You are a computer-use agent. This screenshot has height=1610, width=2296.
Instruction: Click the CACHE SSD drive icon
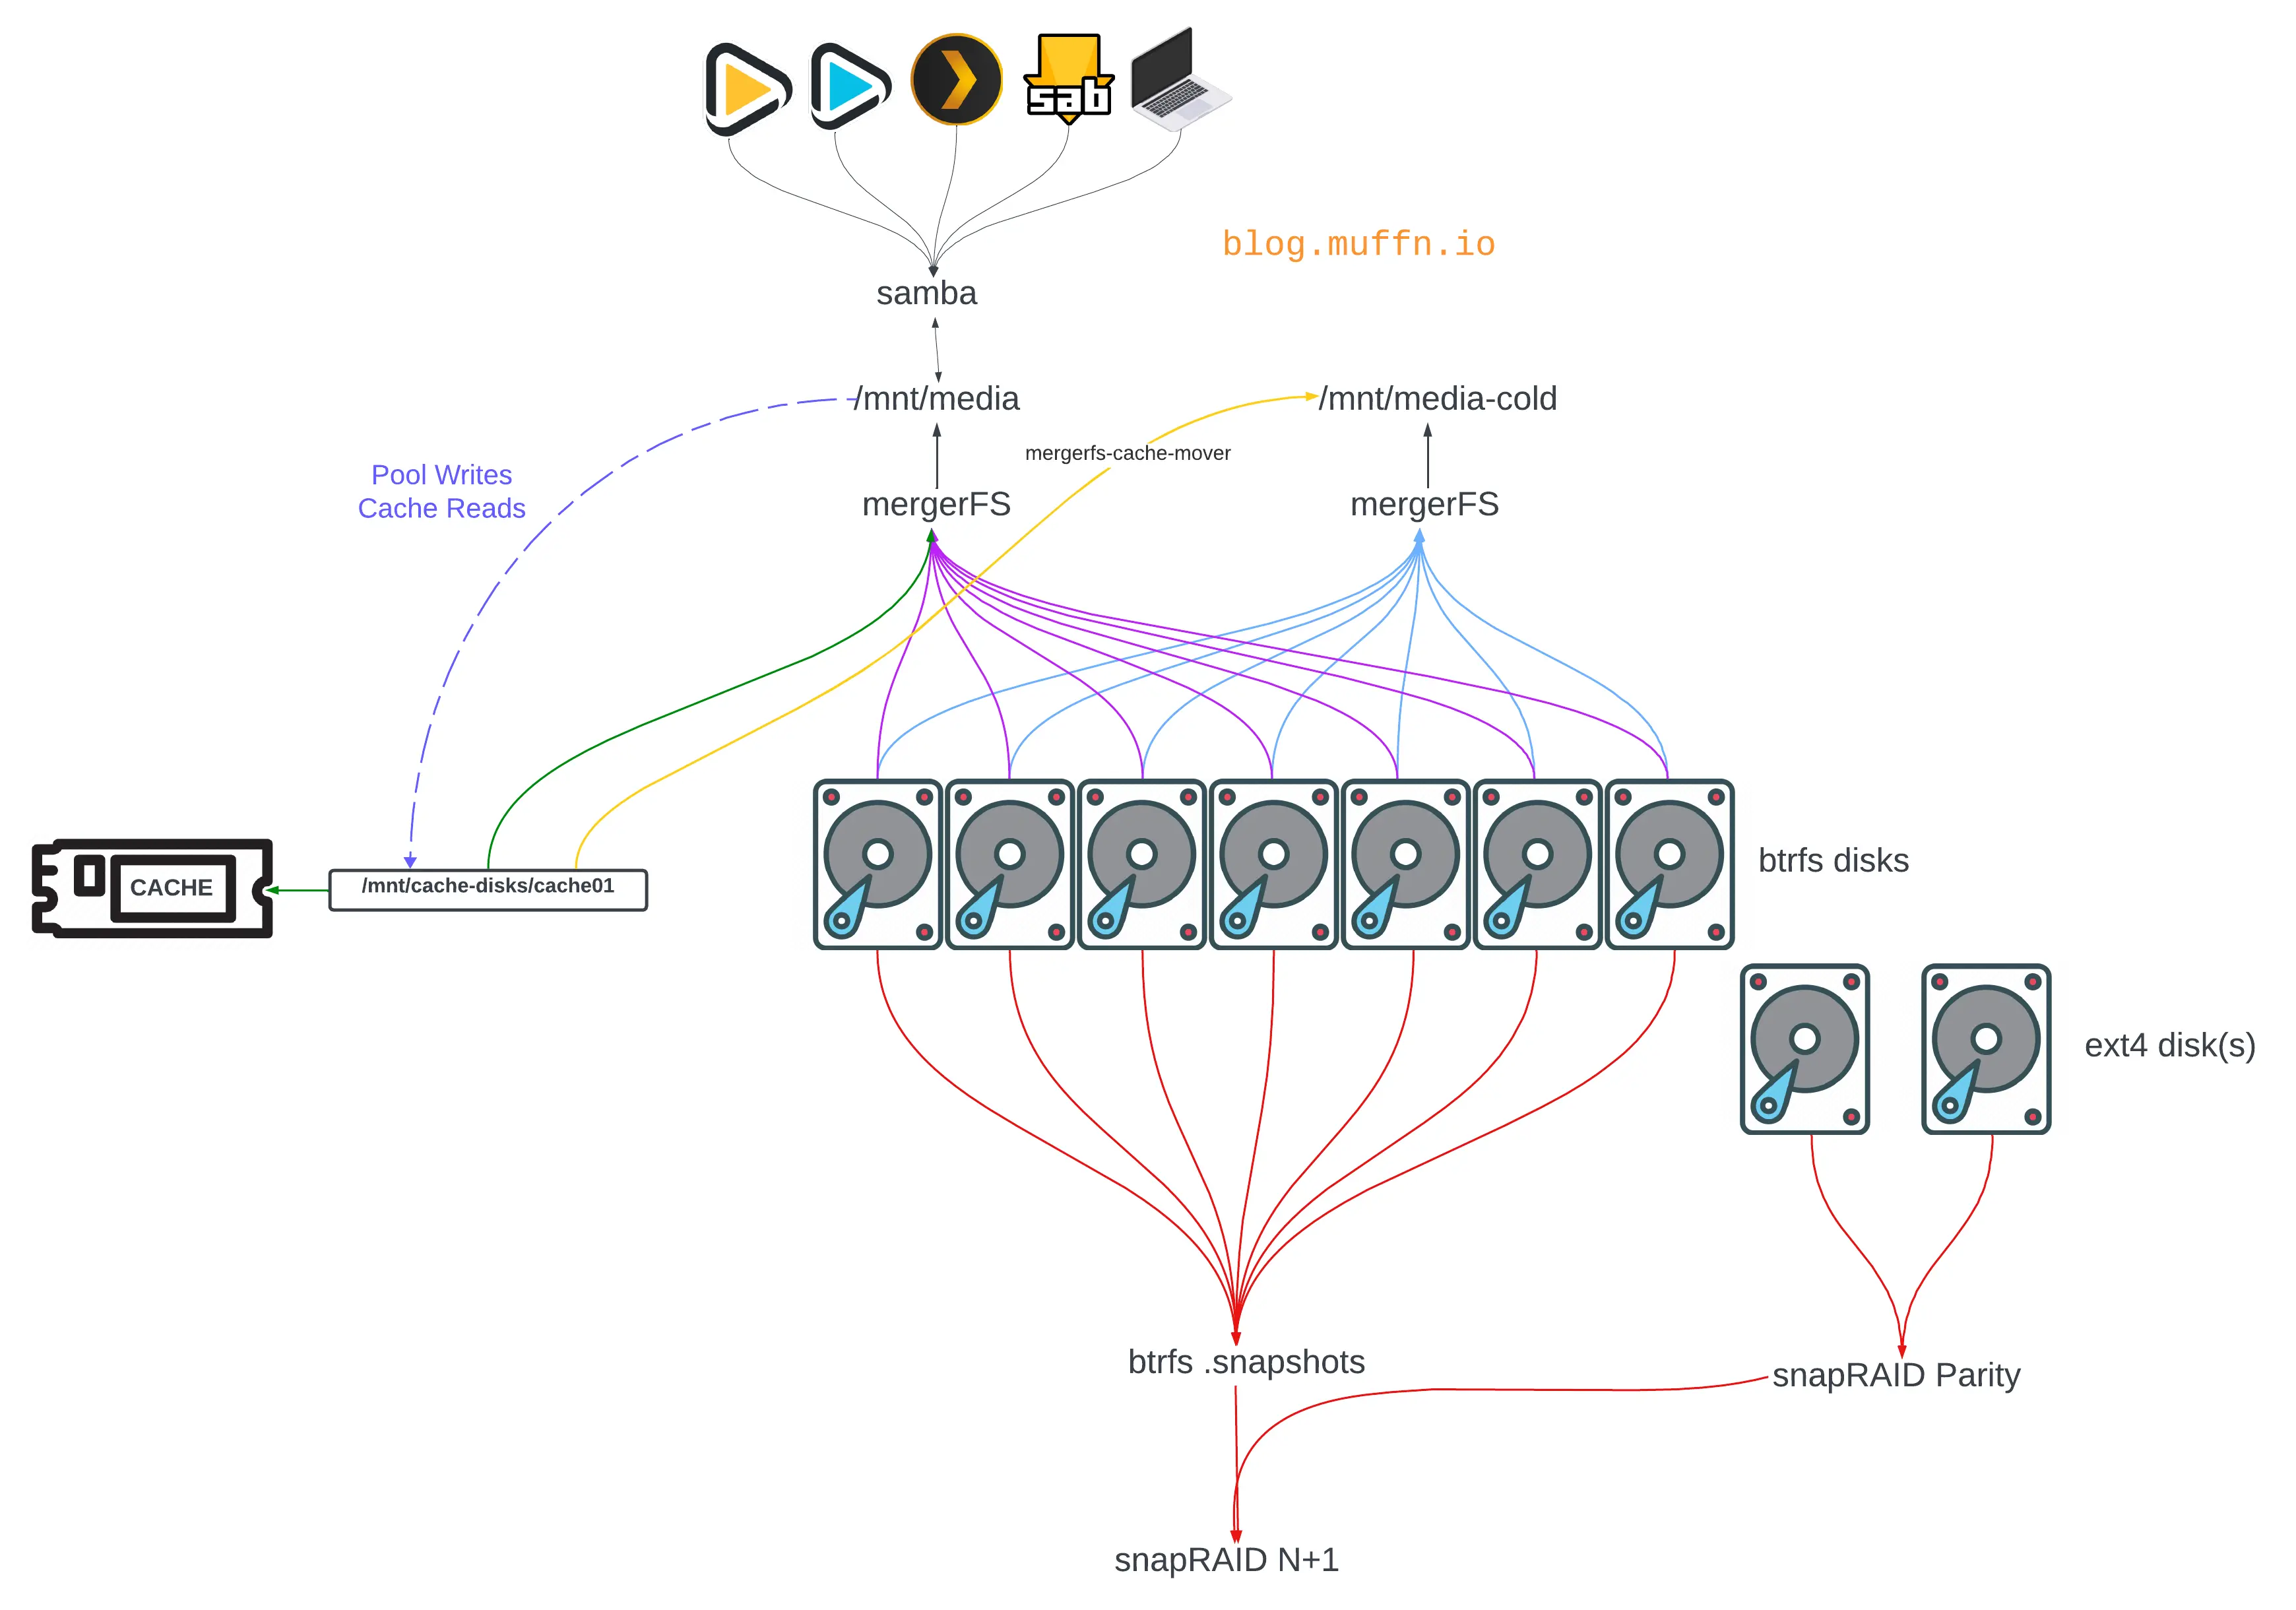(x=153, y=888)
